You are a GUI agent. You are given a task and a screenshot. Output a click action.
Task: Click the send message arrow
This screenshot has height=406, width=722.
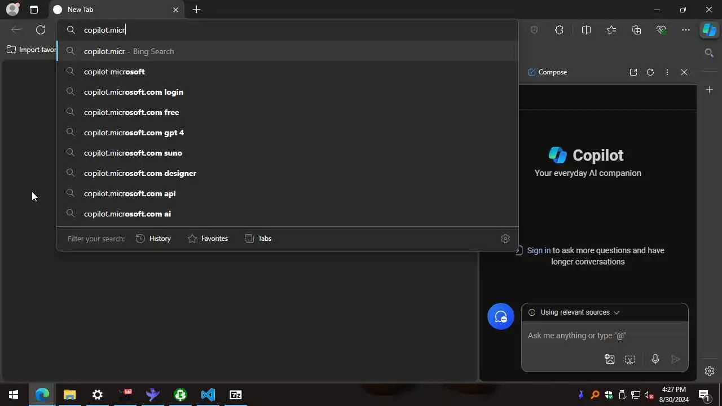click(676, 359)
